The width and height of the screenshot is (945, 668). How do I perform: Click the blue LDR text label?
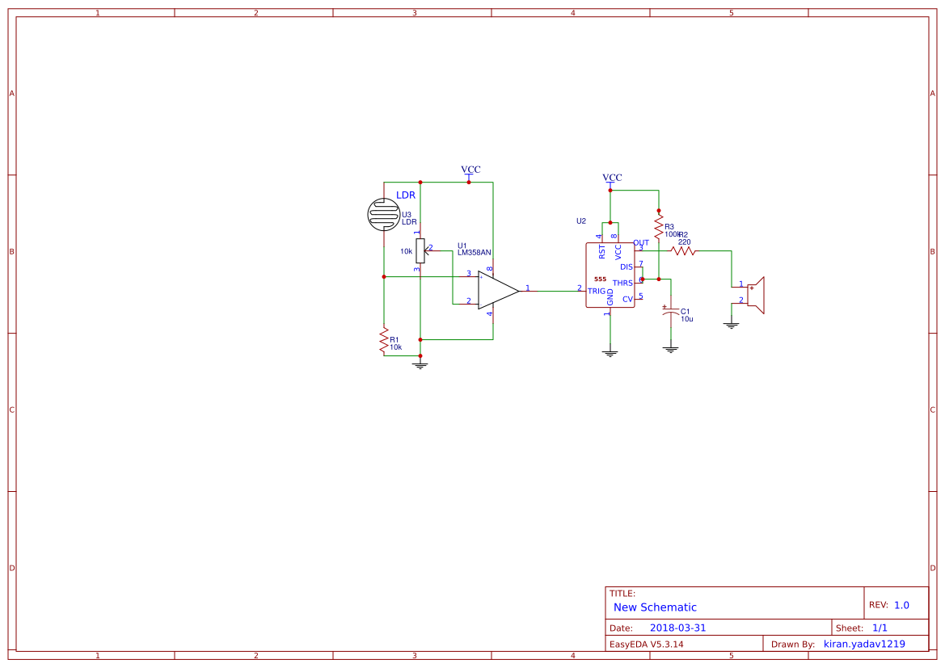[406, 195]
